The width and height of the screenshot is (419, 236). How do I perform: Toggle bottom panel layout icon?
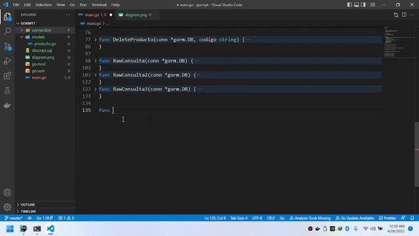[x=356, y=5]
